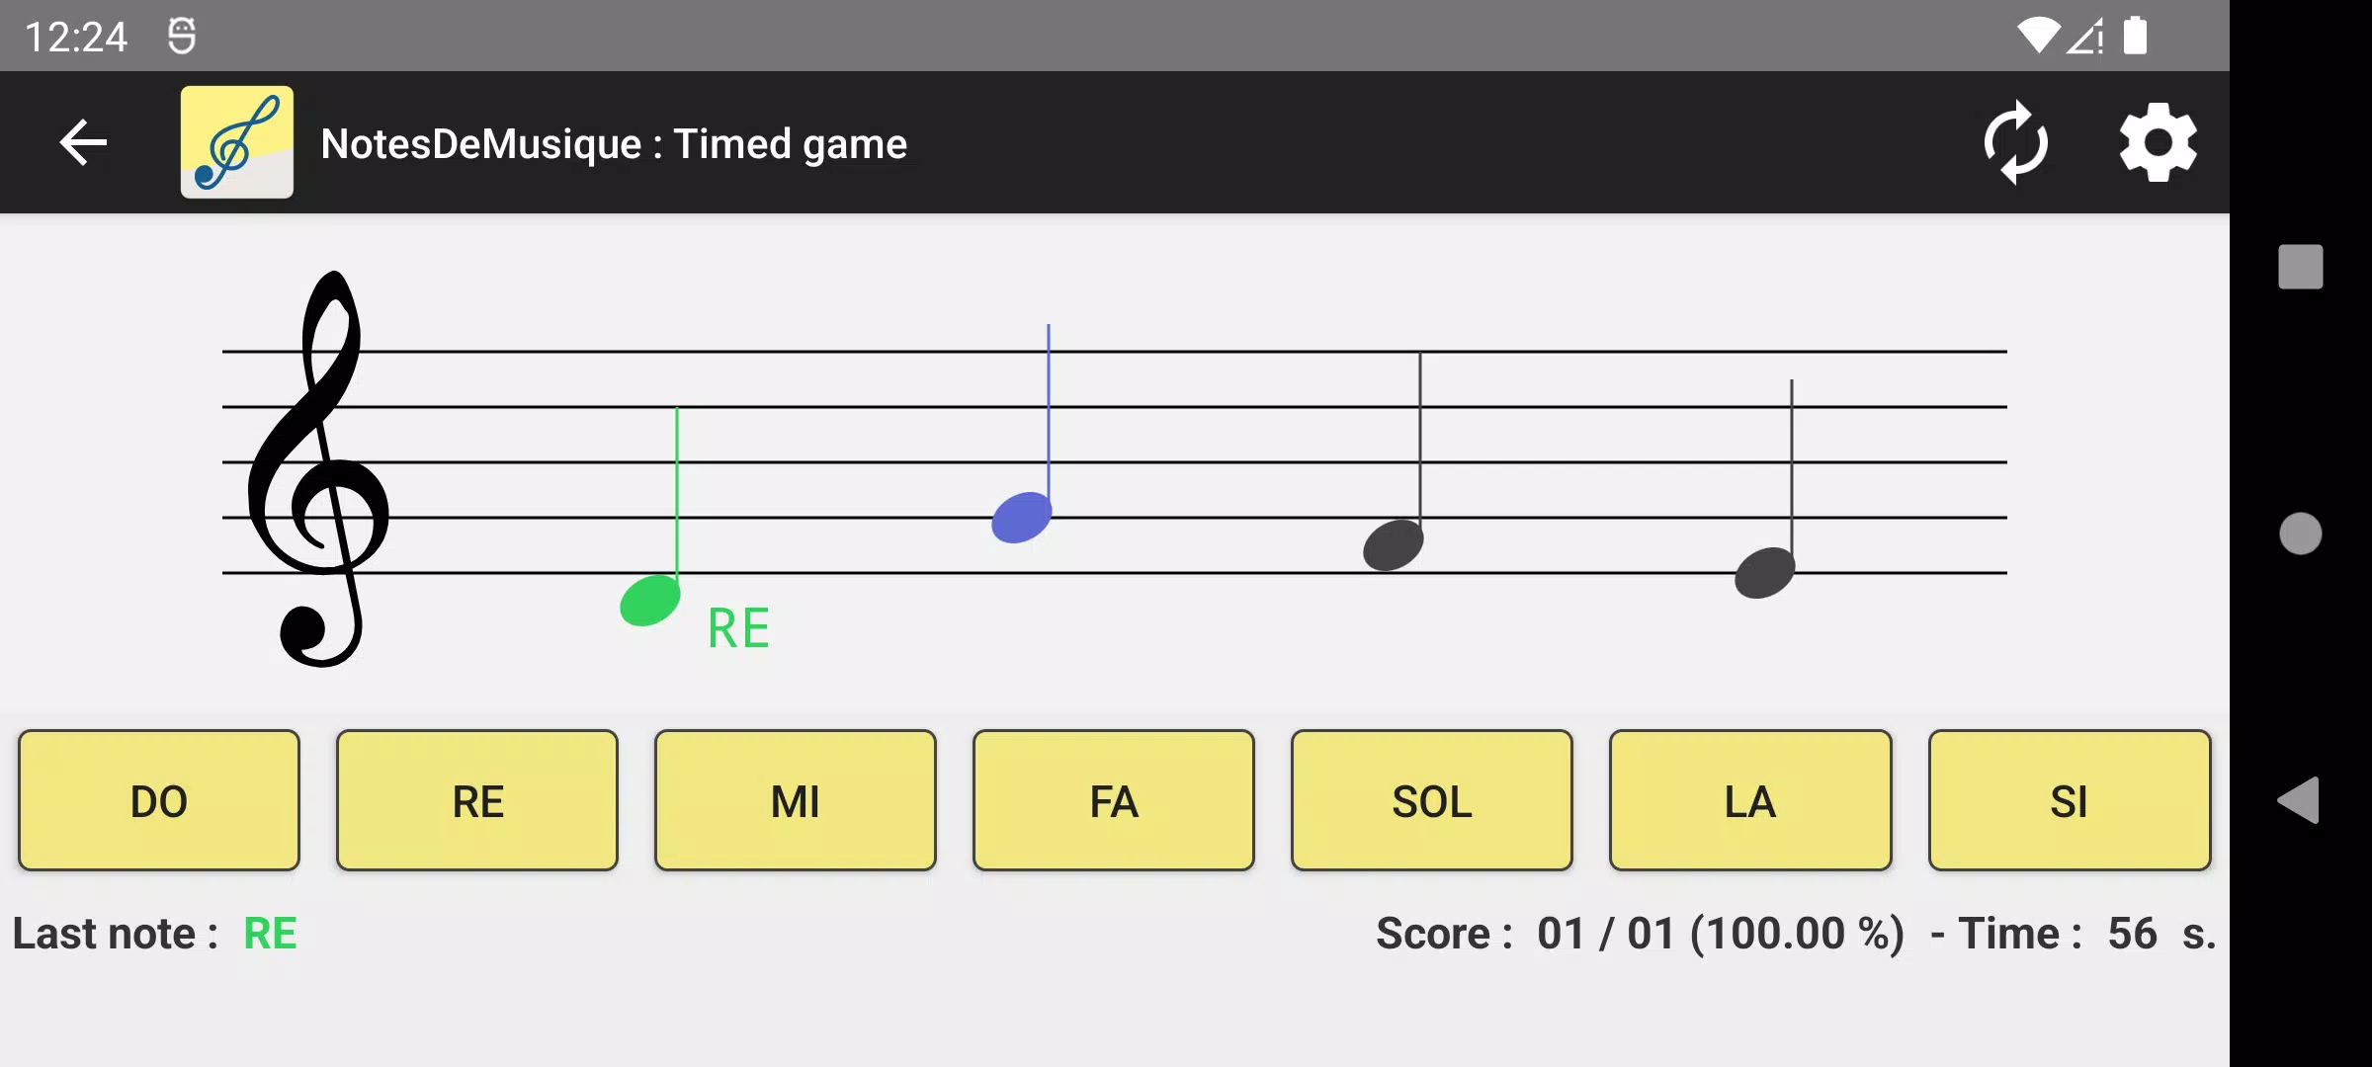
Task: Select the DO note button
Action: pos(159,799)
